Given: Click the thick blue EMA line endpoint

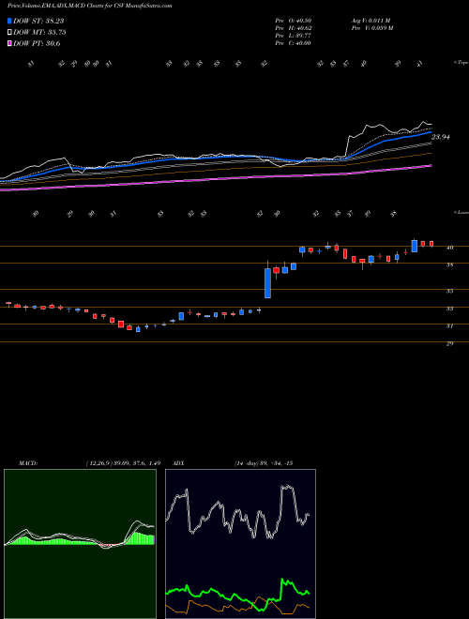Looking at the screenshot, I should coord(431,132).
